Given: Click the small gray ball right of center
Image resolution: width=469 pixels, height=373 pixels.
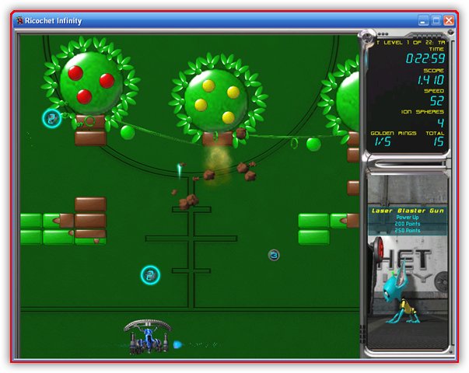Looking at the screenshot, I should point(274,255).
